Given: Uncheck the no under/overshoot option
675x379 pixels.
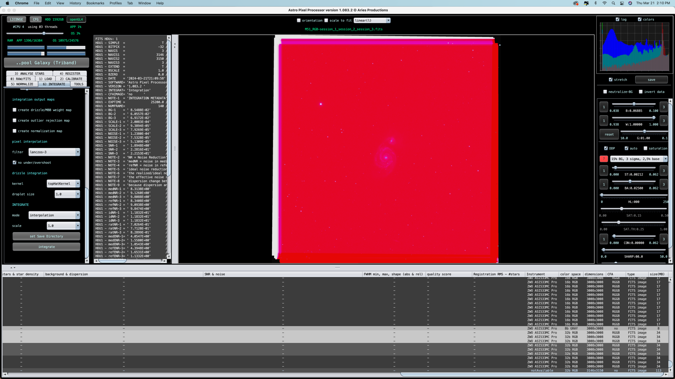Looking at the screenshot, I should [x=15, y=162].
